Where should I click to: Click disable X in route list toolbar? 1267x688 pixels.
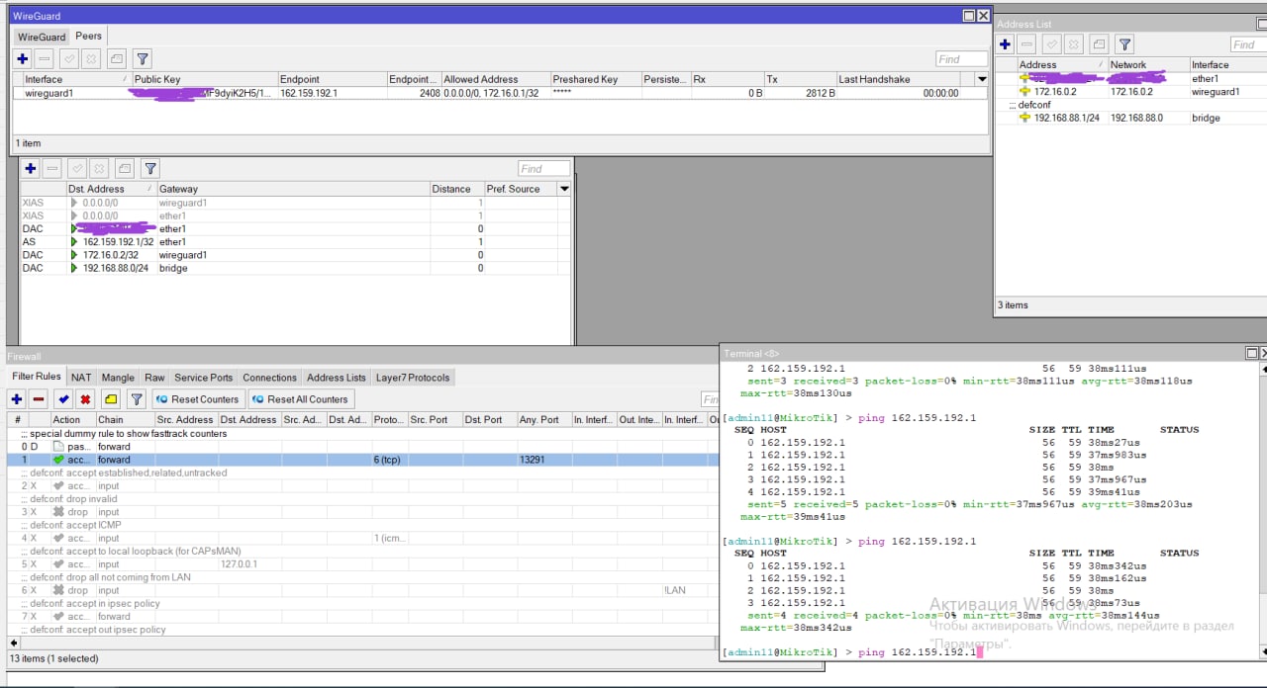[98, 169]
